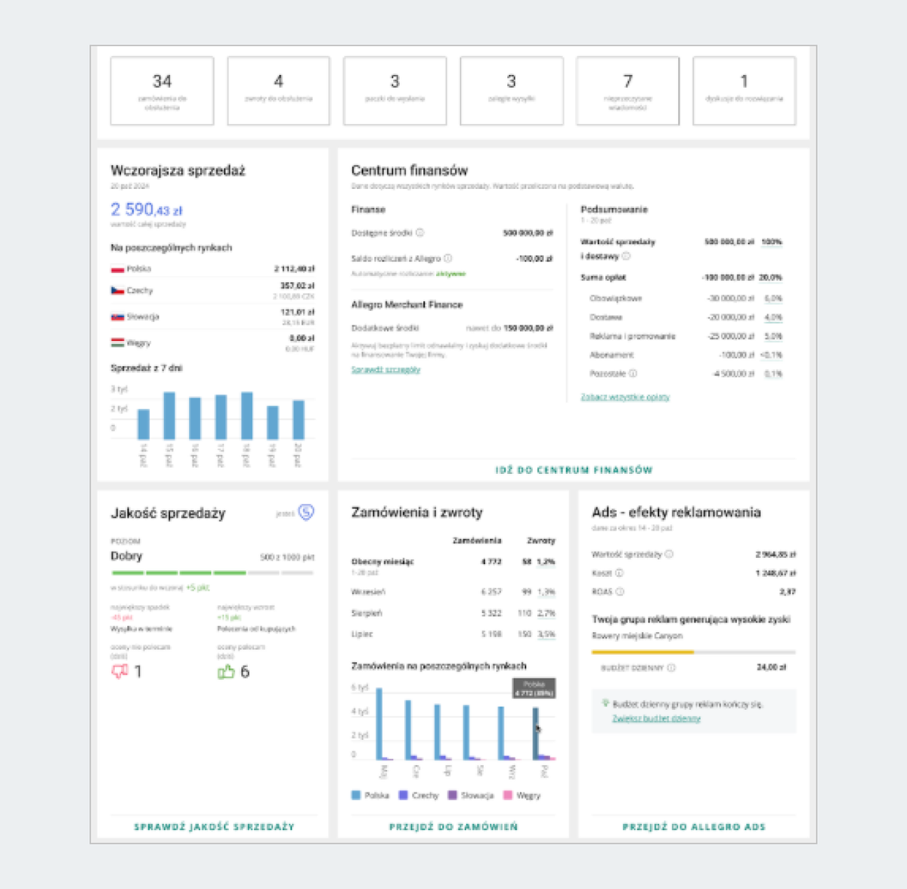
Task: Click the thumbs-down negative ratings icon
Action: [119, 671]
